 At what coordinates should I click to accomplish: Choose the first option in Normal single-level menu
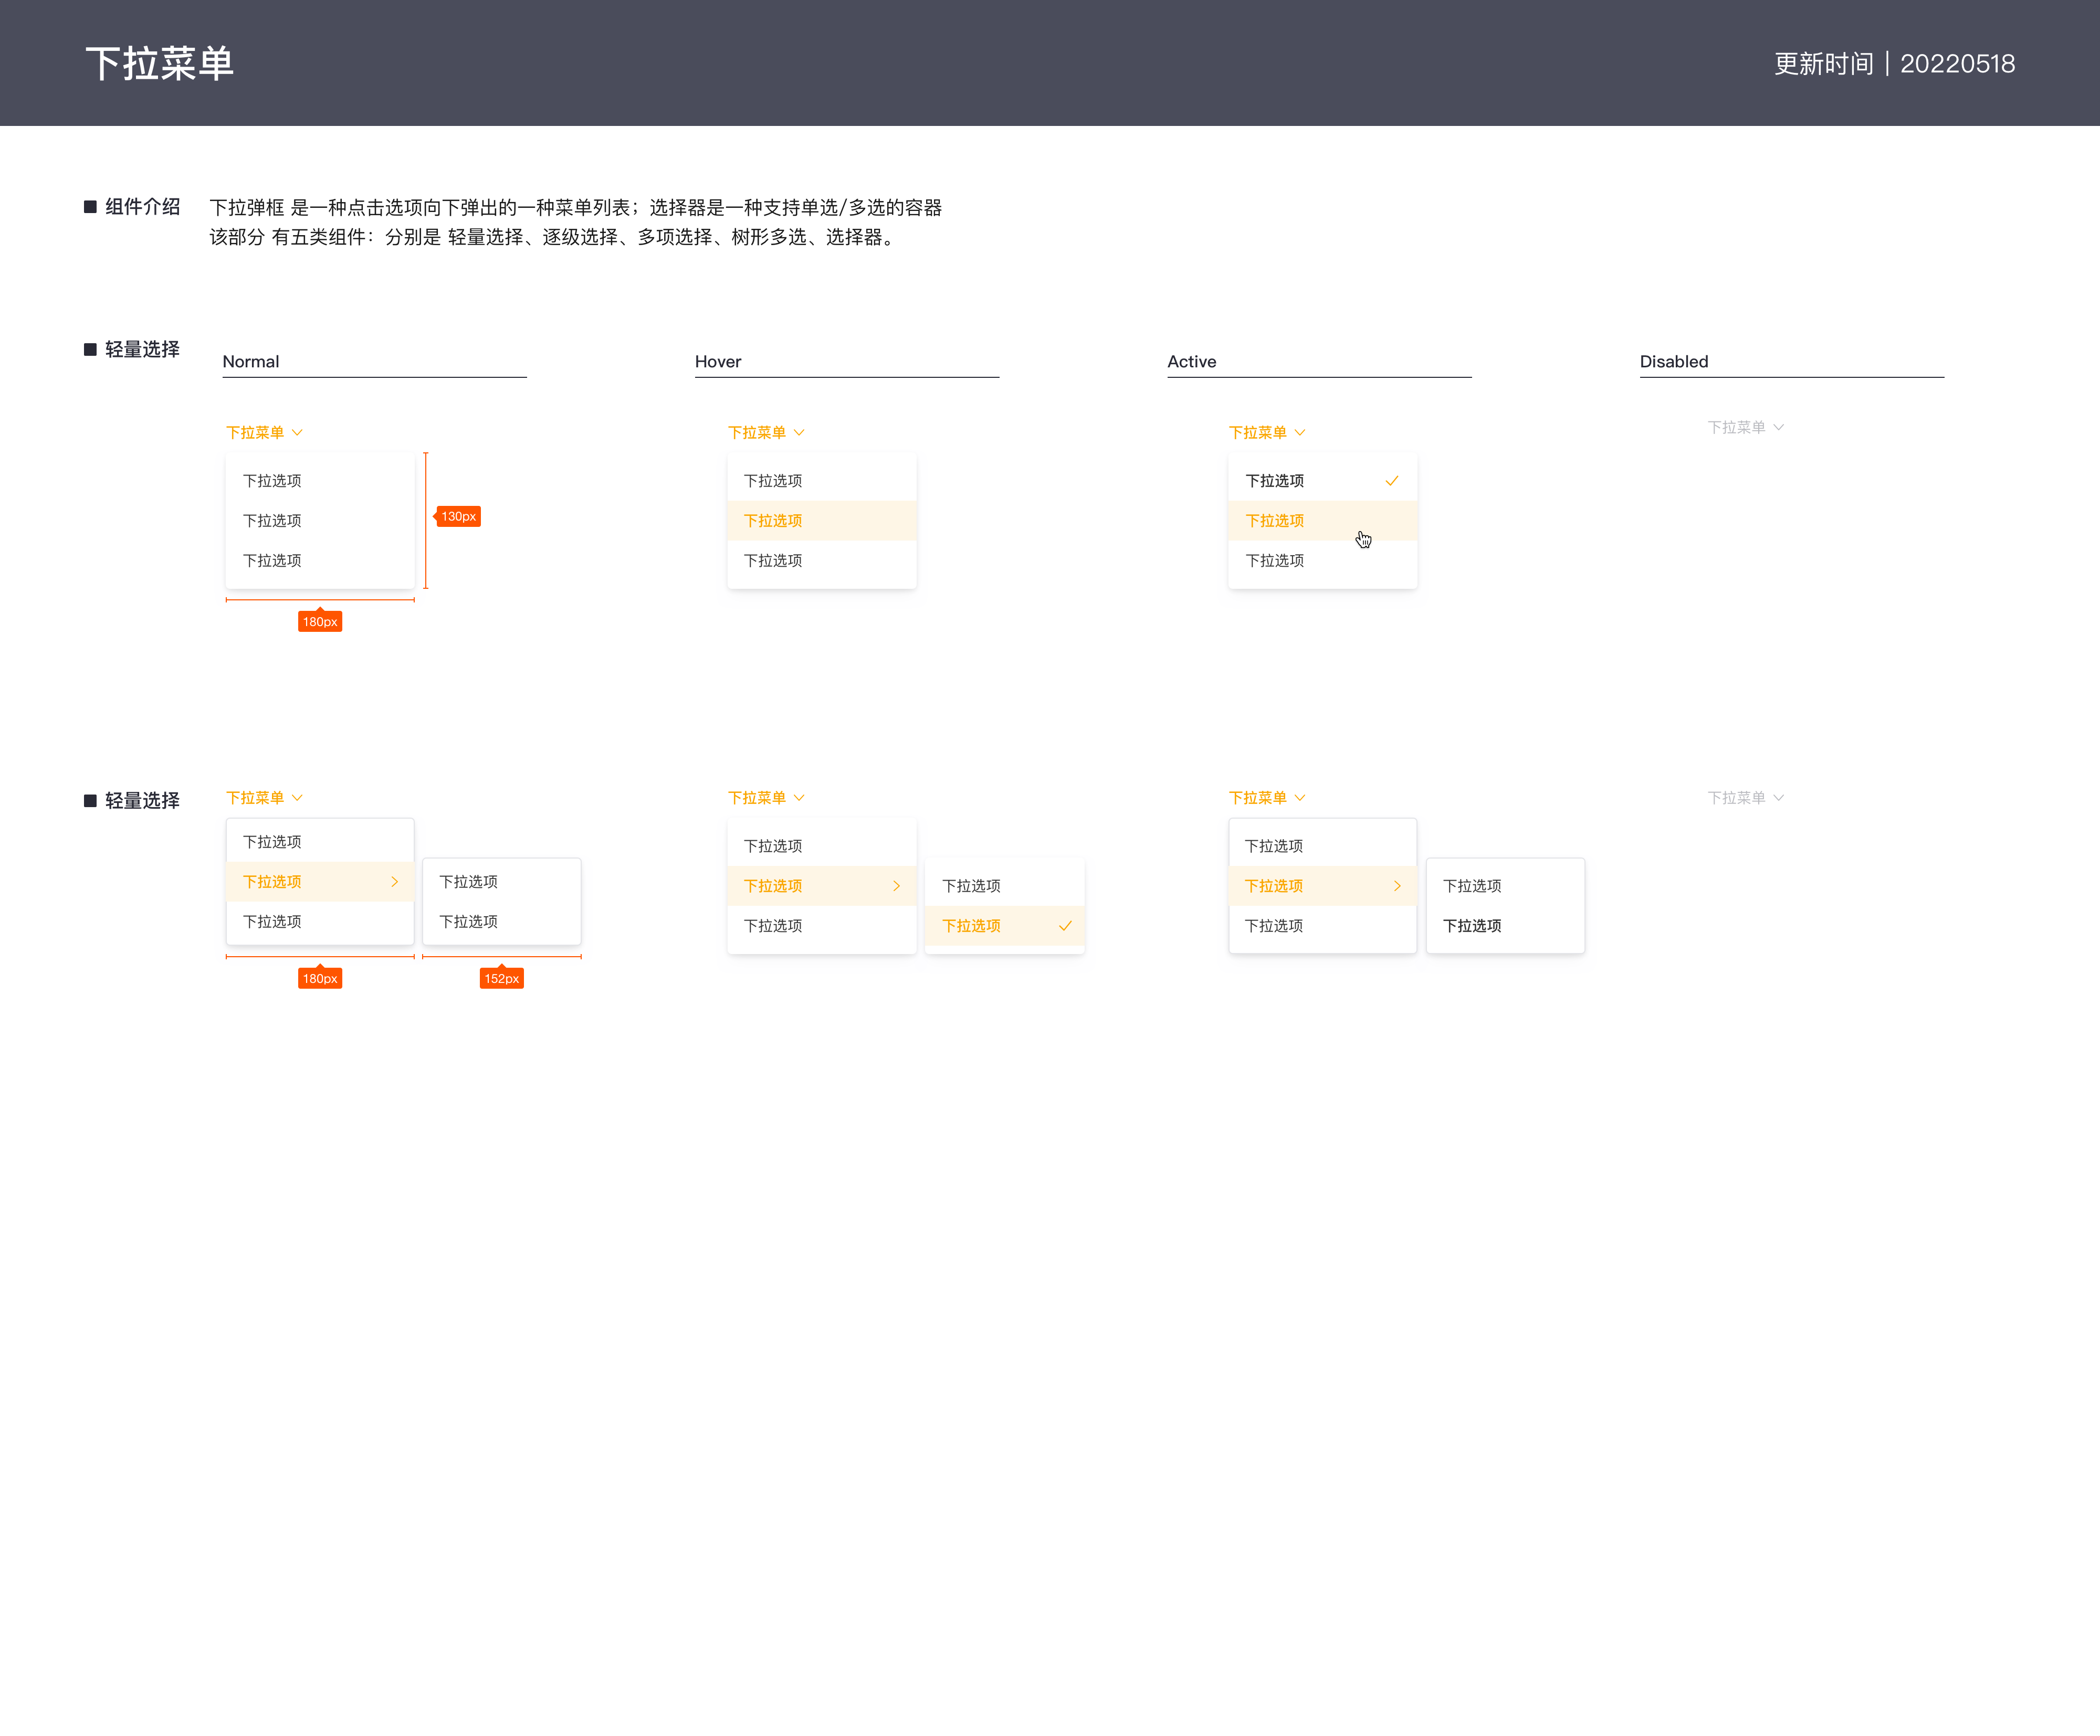[320, 481]
